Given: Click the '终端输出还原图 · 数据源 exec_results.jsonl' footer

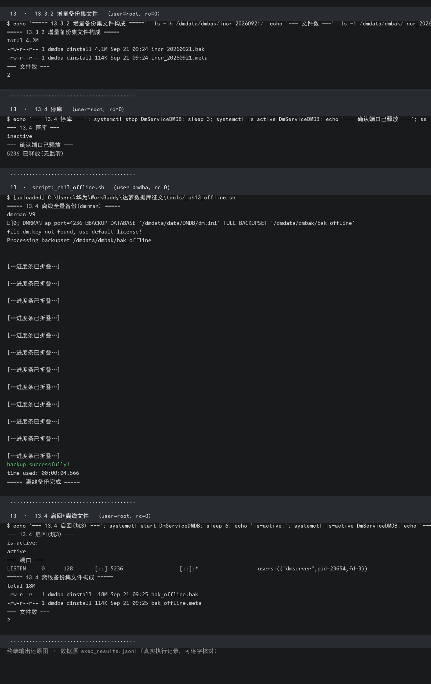Looking at the screenshot, I should pos(112,651).
